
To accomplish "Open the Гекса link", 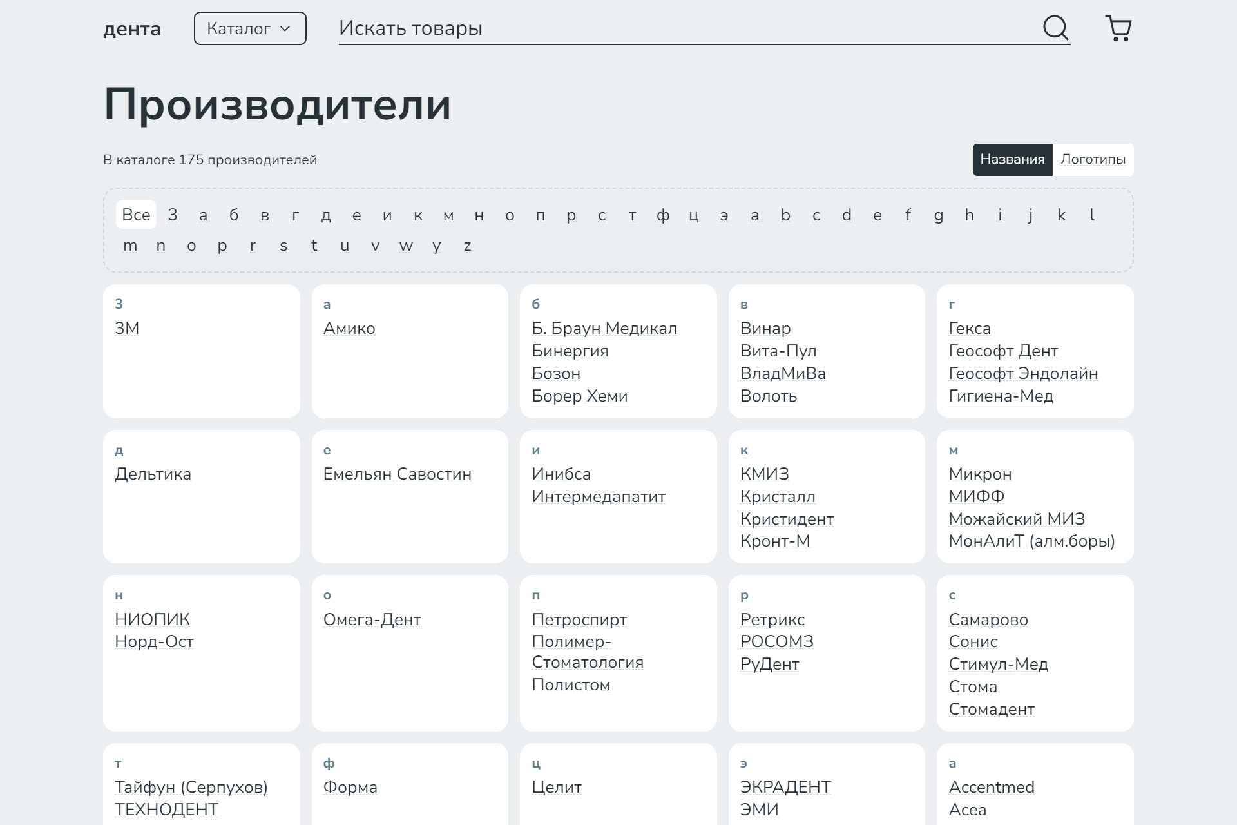I will 970,328.
